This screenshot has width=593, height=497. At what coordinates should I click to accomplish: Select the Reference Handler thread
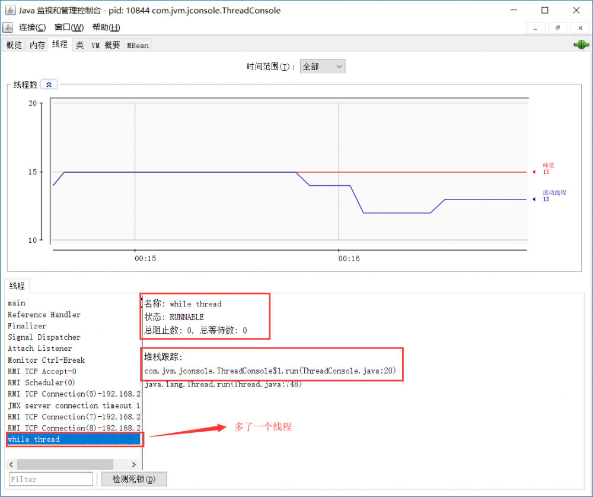pyautogui.click(x=74, y=315)
